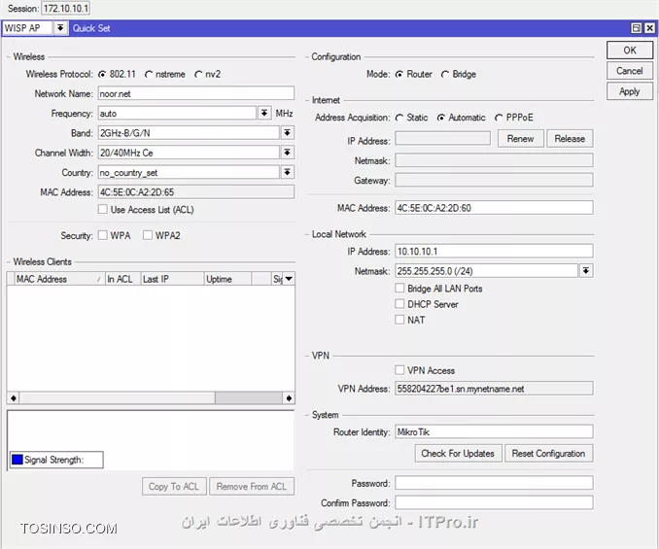Click the VPN Address field

pyautogui.click(x=494, y=389)
